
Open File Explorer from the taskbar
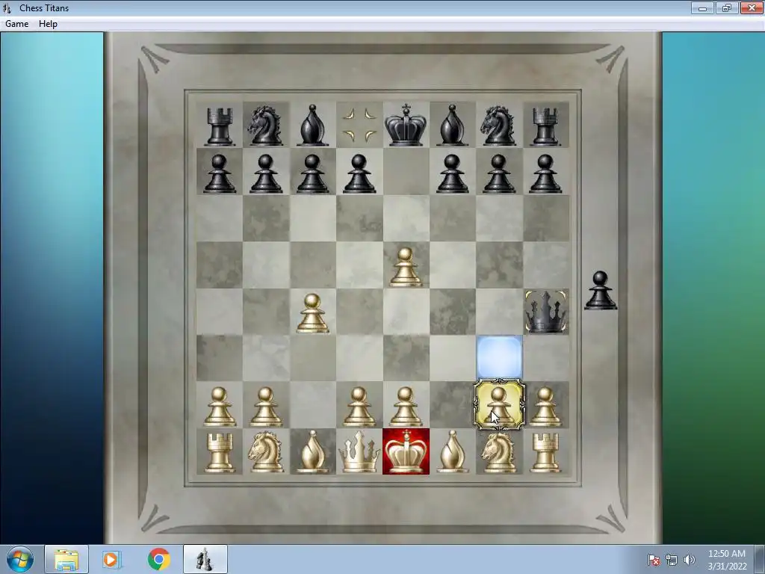point(66,559)
